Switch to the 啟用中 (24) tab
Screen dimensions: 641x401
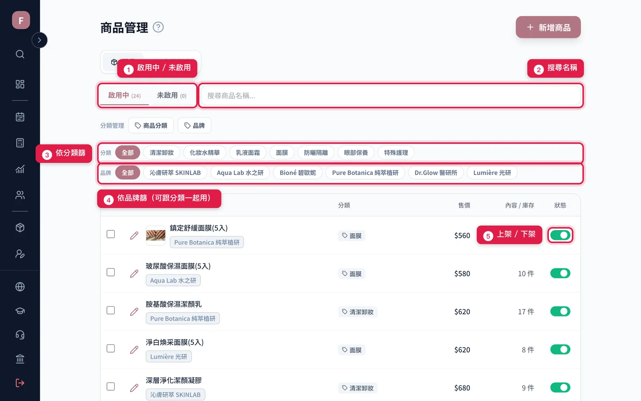coord(124,95)
